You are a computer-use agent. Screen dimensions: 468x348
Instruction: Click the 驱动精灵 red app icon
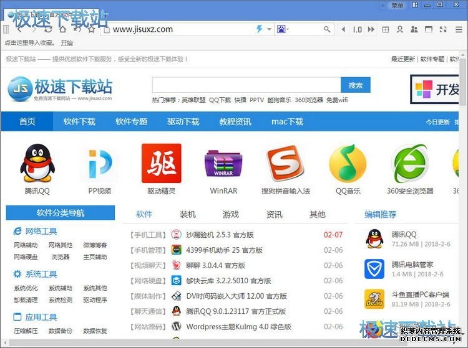click(x=162, y=163)
